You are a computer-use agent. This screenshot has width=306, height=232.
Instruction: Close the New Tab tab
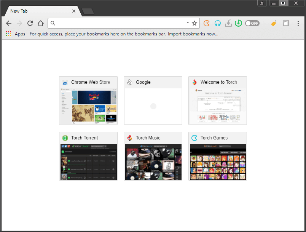click(x=74, y=11)
